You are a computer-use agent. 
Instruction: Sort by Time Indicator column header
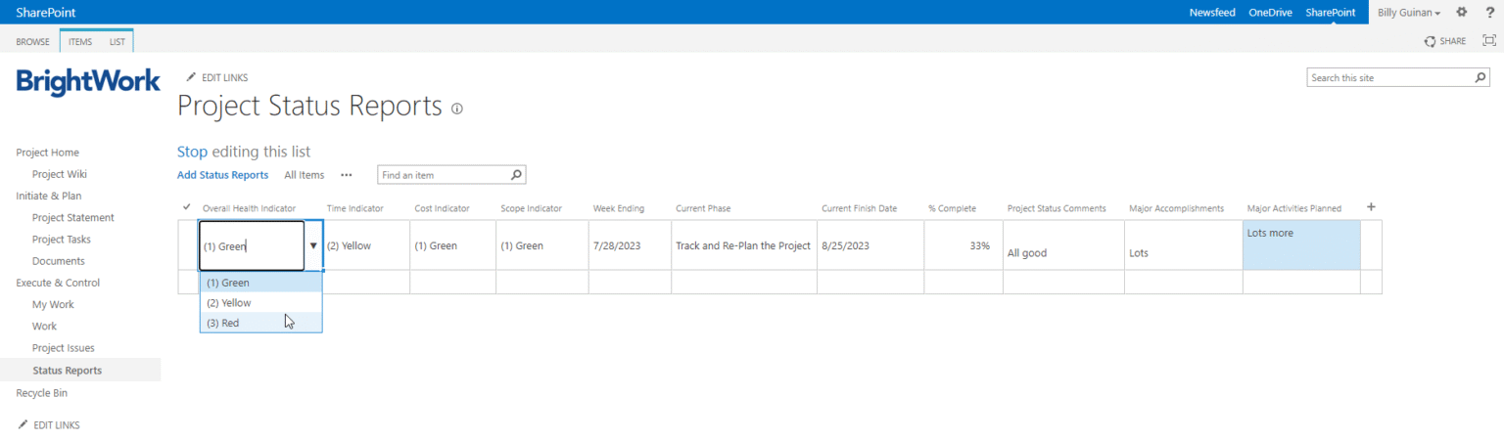click(x=354, y=208)
